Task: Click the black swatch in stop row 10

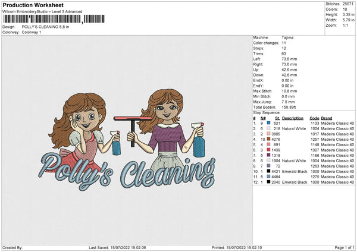Action: pos(269,171)
